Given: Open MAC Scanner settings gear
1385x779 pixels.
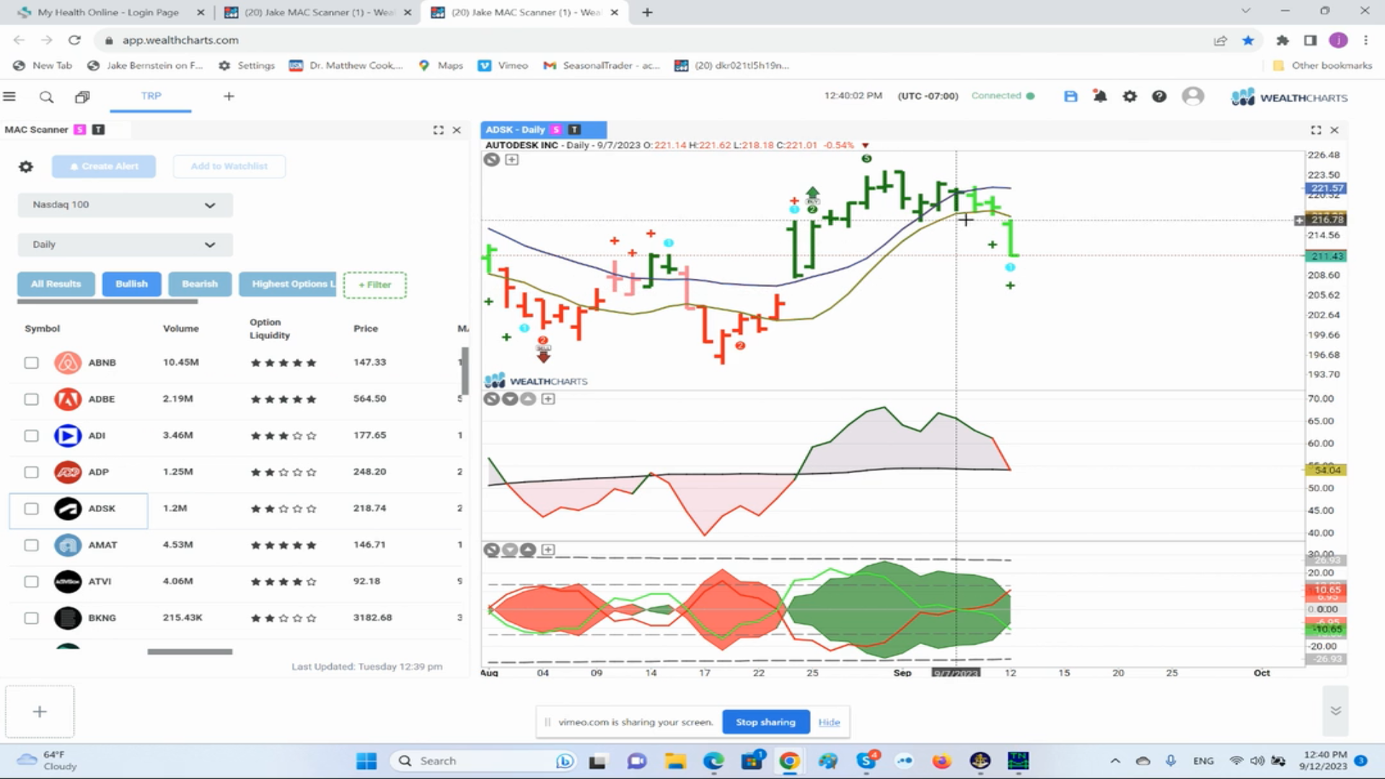Looking at the screenshot, I should (26, 167).
